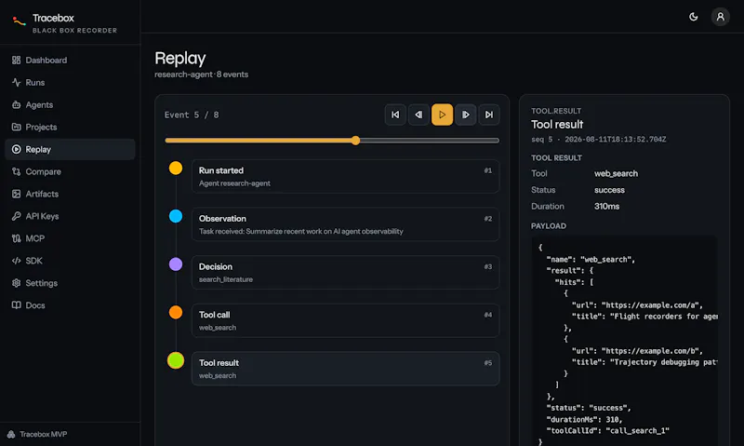
Task: Skip to the last event
Action: (x=489, y=115)
